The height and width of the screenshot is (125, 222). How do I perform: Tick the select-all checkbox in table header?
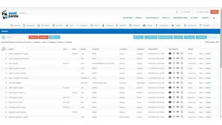coord(6,49)
